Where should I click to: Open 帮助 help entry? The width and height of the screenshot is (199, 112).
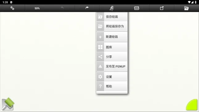112,86
